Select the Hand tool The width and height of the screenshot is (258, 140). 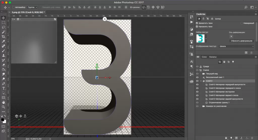click(x=4, y=103)
